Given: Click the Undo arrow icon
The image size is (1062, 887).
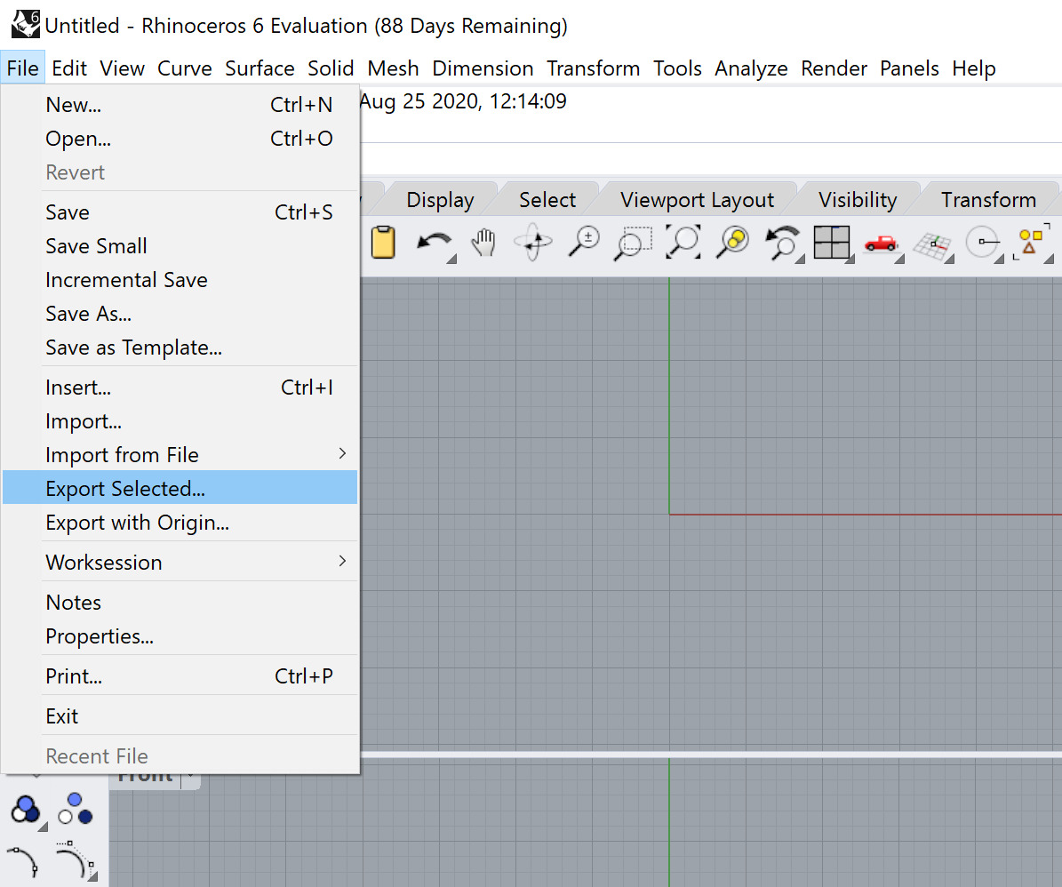Looking at the screenshot, I should tap(434, 242).
